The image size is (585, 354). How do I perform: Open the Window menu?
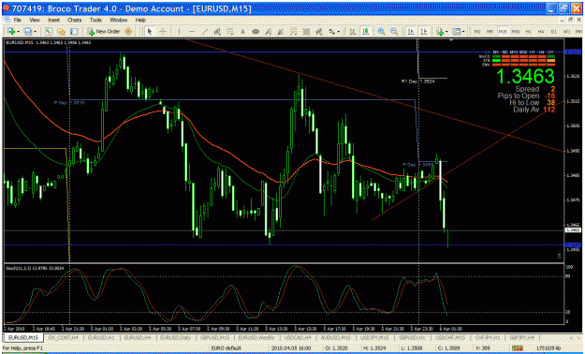point(118,20)
